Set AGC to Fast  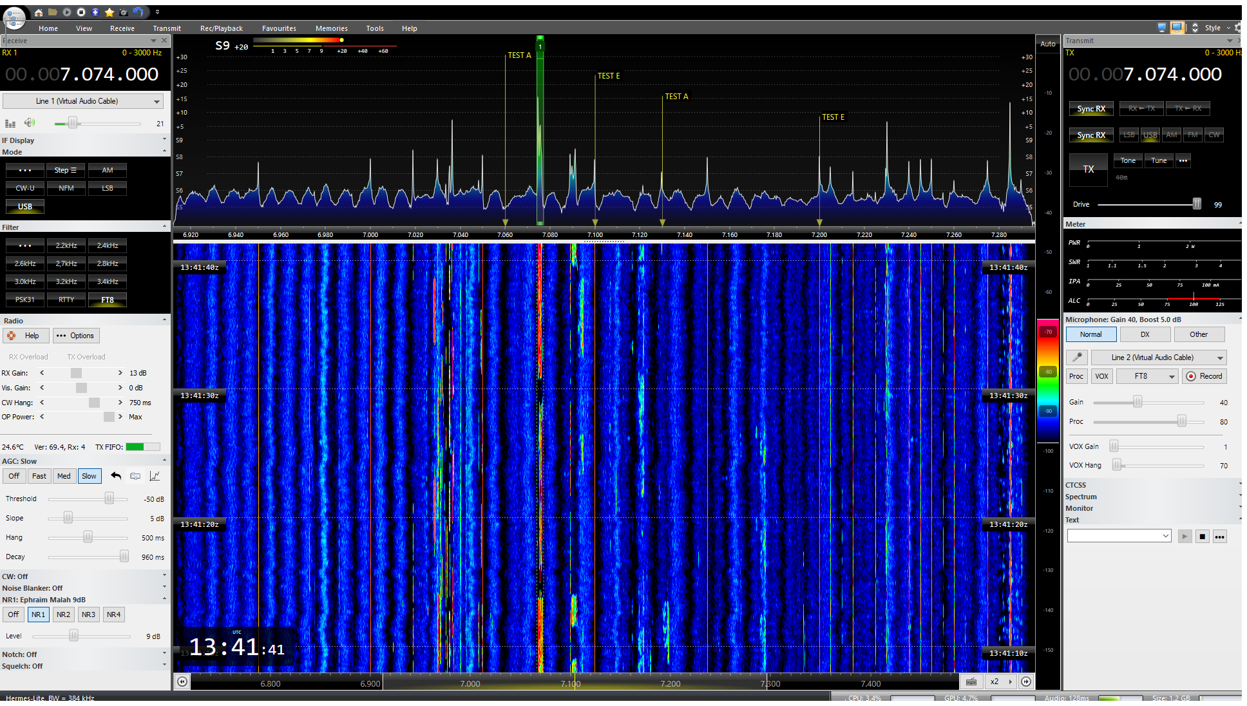point(39,476)
